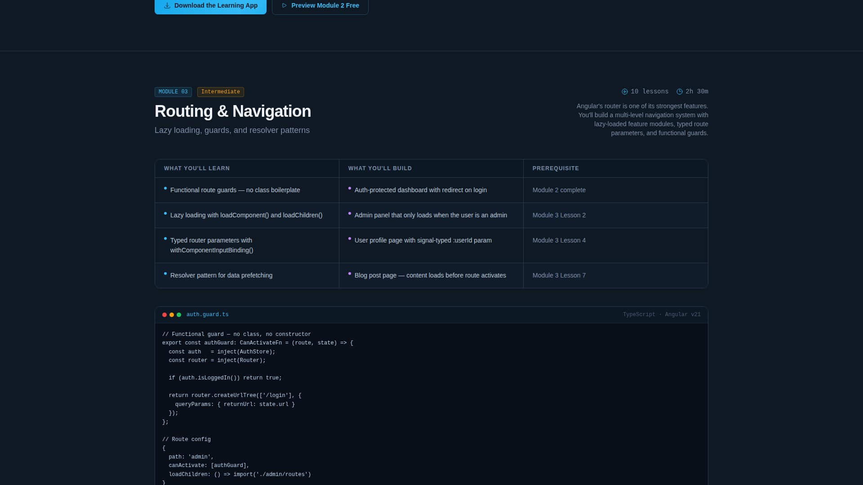
Task: Click the TypeScript · Angular v21 label
Action: (x=661, y=315)
